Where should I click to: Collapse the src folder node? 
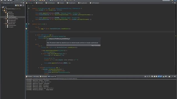click(3, 10)
